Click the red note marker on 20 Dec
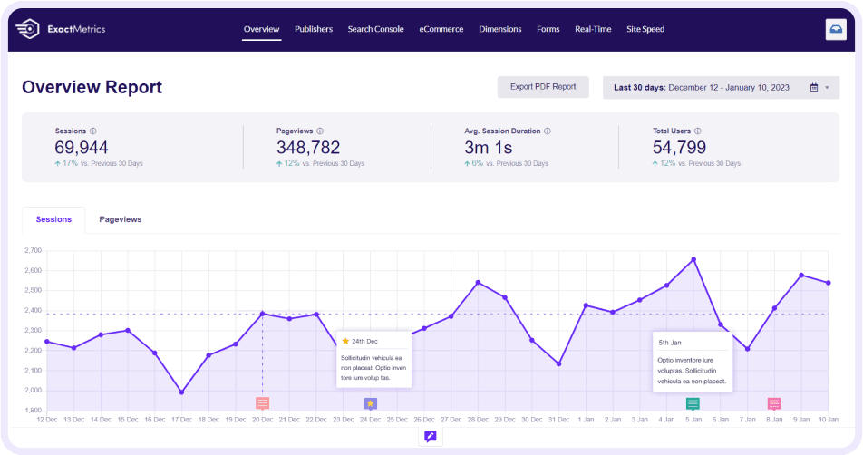 (x=263, y=403)
